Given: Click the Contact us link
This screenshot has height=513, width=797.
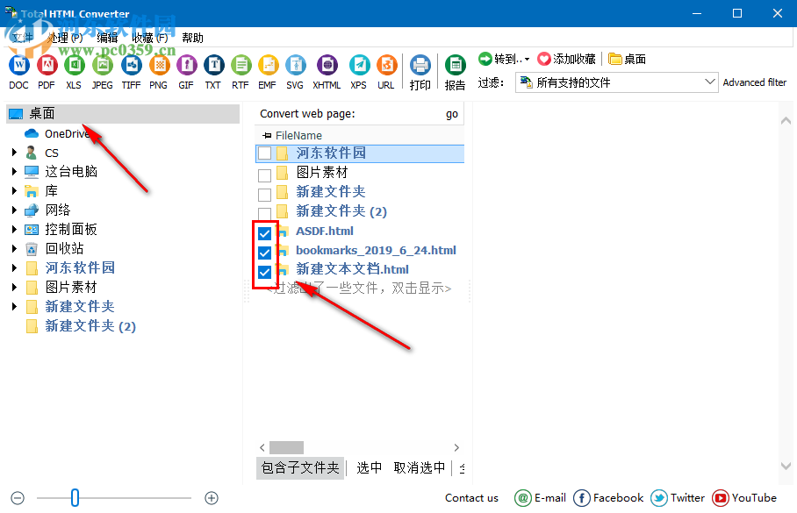Looking at the screenshot, I should 471,498.
